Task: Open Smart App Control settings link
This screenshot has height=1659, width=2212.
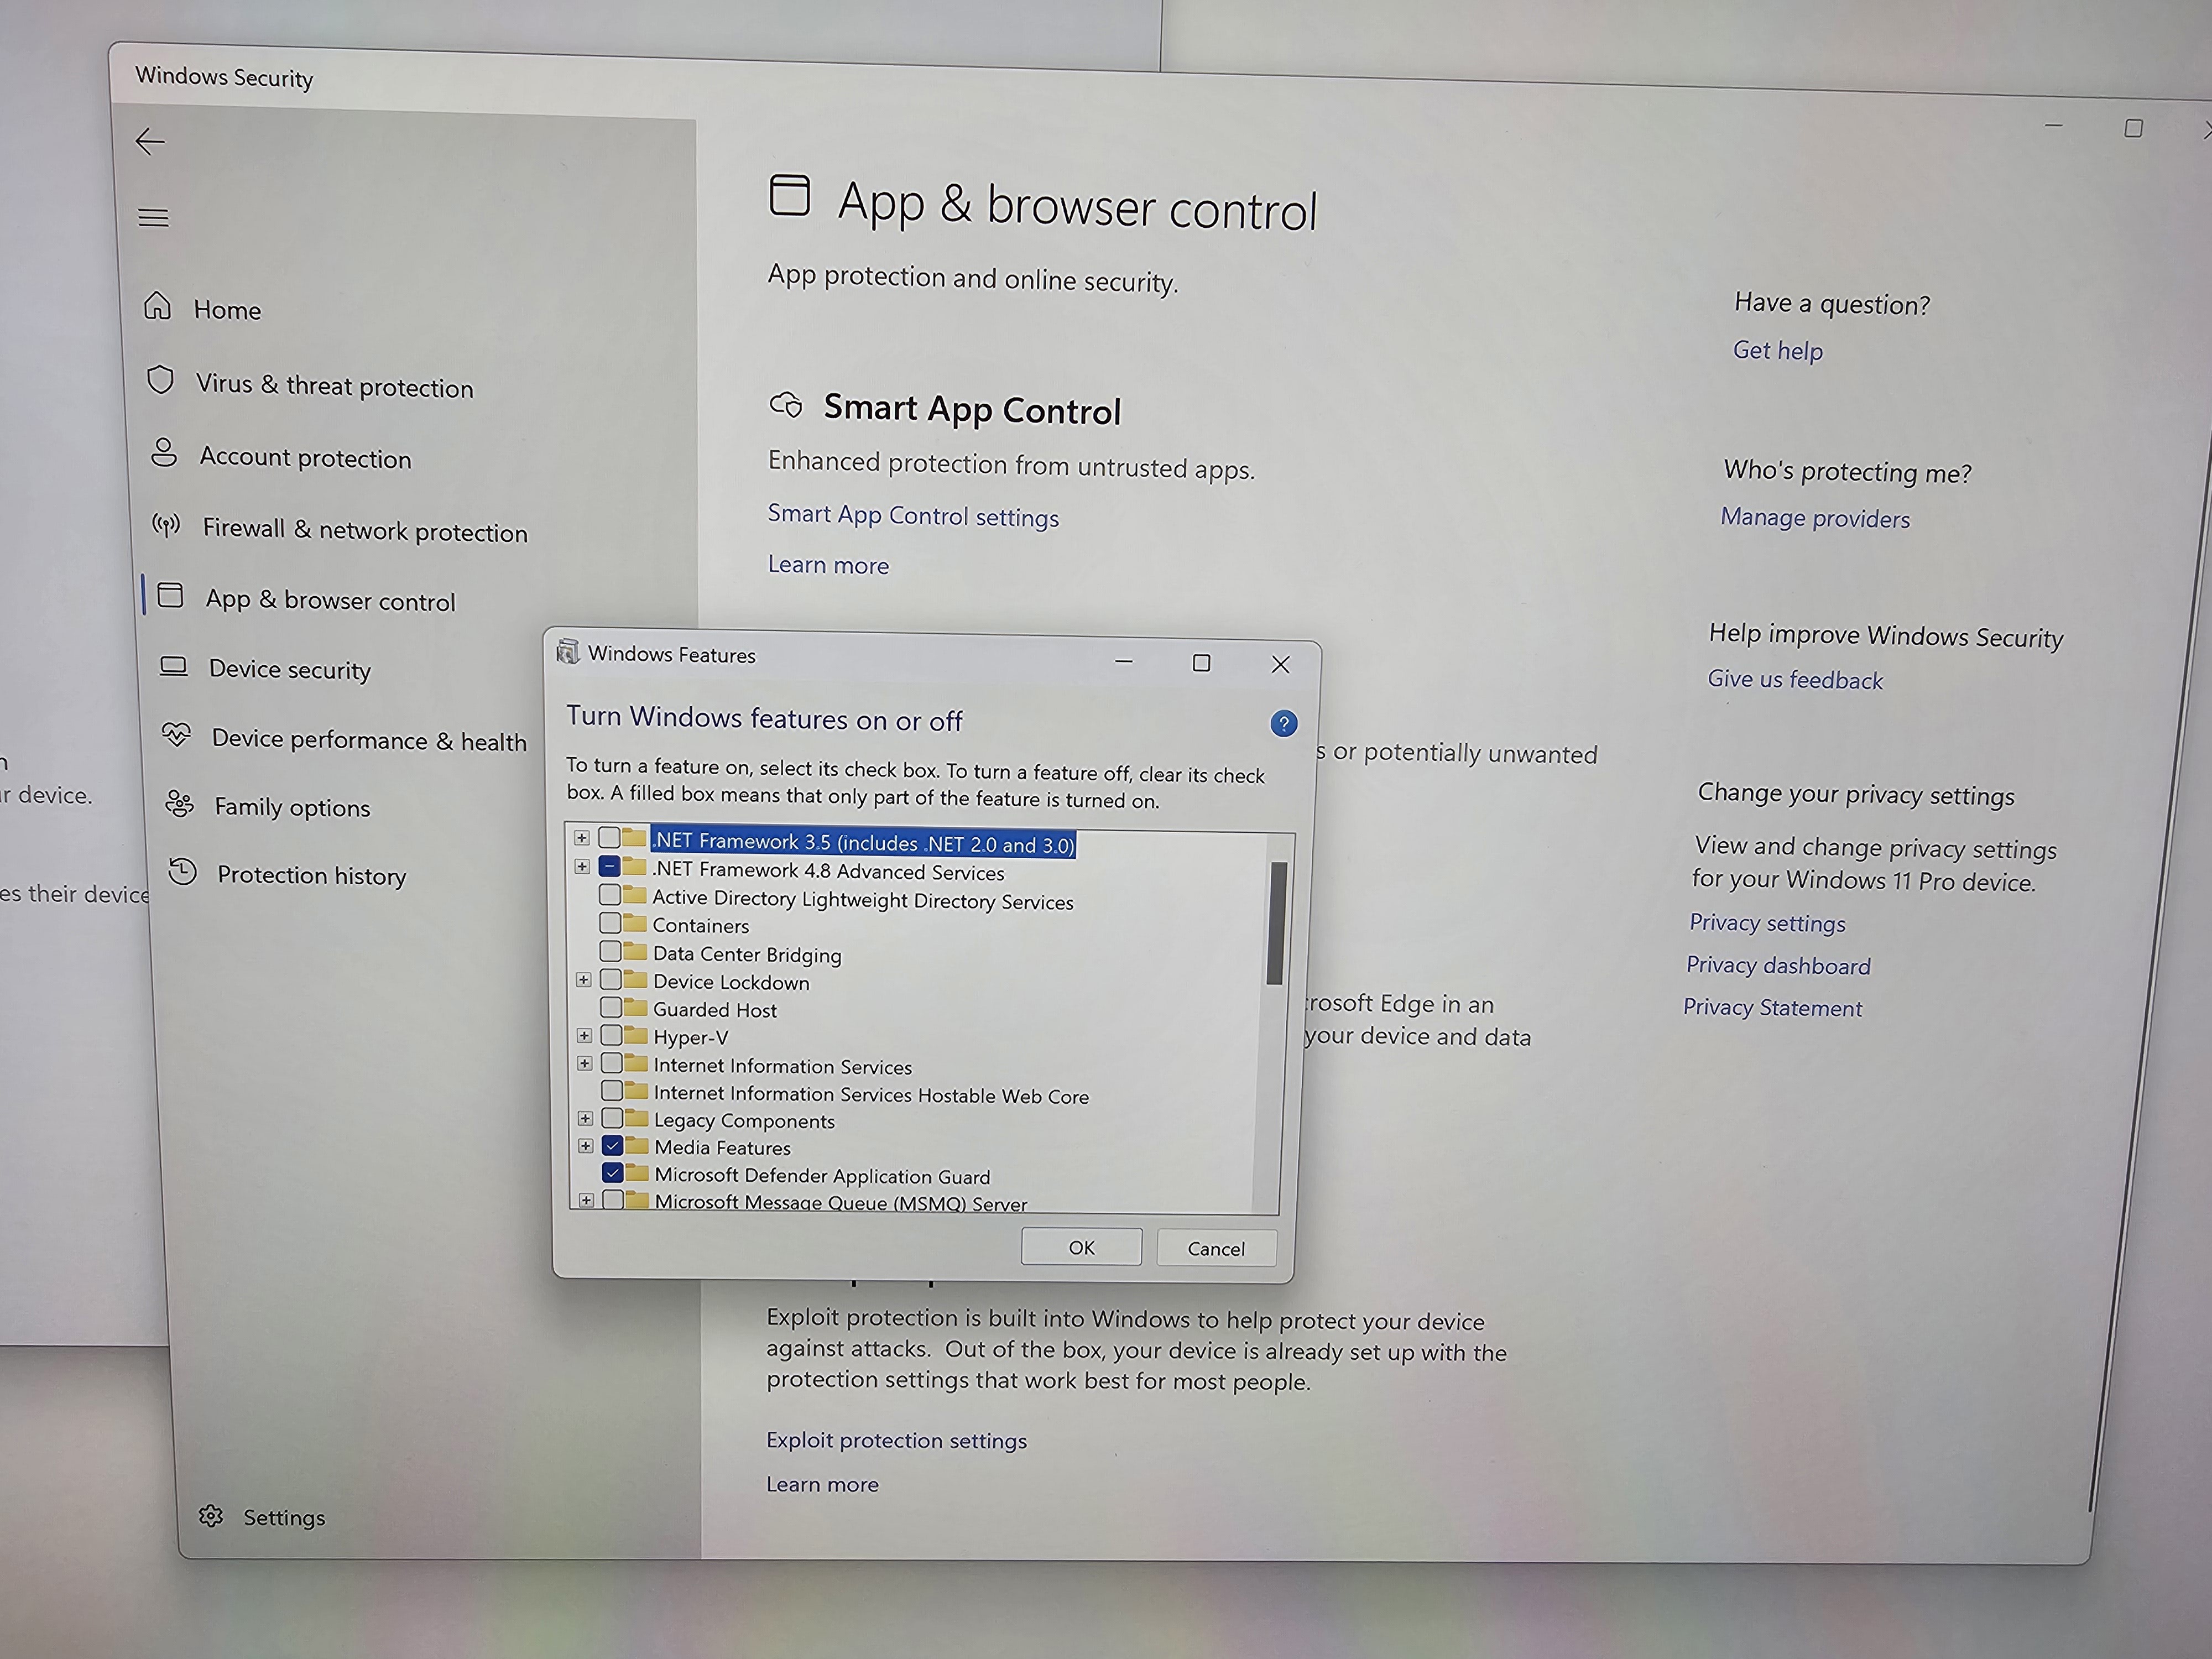Action: point(913,516)
